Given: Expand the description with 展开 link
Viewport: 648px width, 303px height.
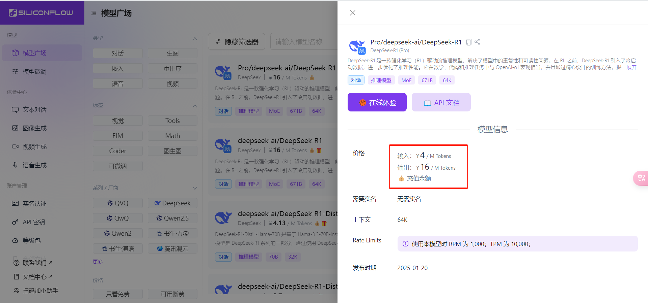Looking at the screenshot, I should (631, 67).
